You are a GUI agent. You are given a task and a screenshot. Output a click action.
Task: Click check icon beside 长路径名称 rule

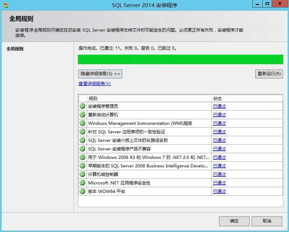(82, 140)
